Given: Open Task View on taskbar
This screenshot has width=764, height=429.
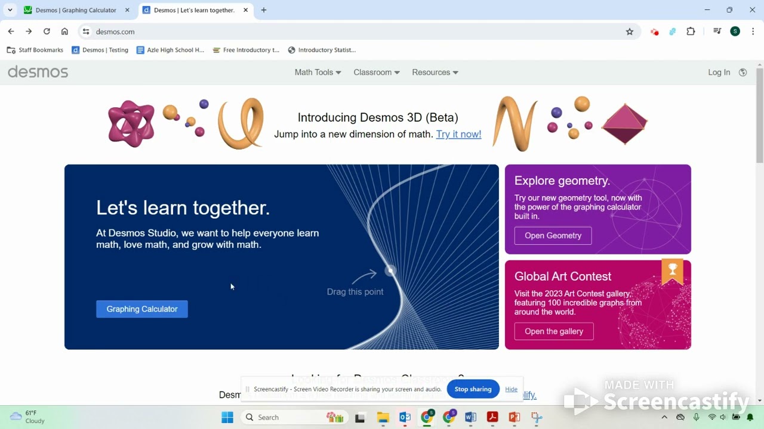Looking at the screenshot, I should (x=360, y=417).
